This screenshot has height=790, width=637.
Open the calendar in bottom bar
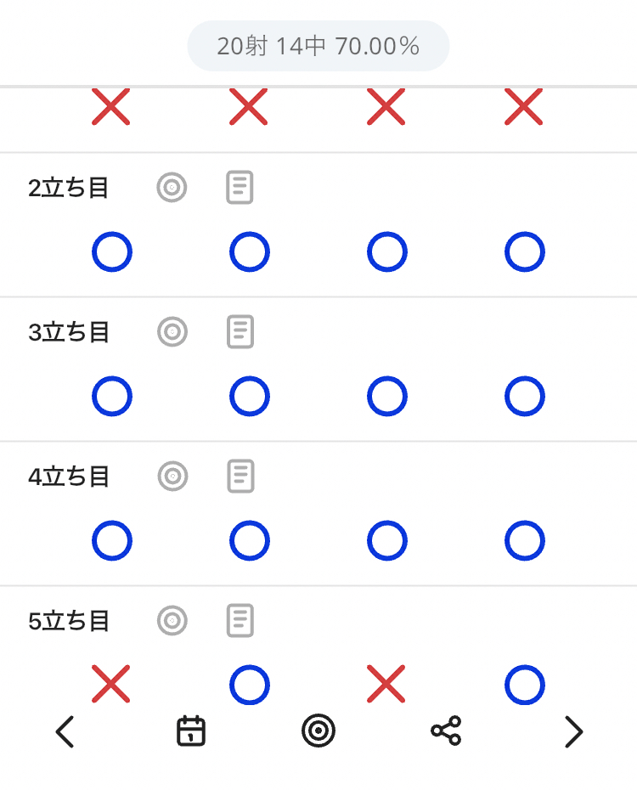click(191, 731)
